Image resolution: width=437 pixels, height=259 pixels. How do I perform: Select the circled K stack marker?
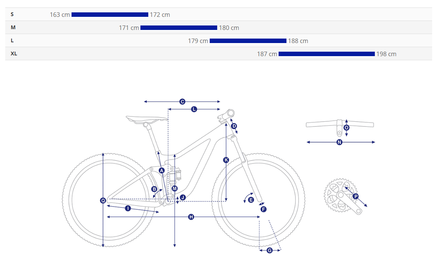point(226,160)
